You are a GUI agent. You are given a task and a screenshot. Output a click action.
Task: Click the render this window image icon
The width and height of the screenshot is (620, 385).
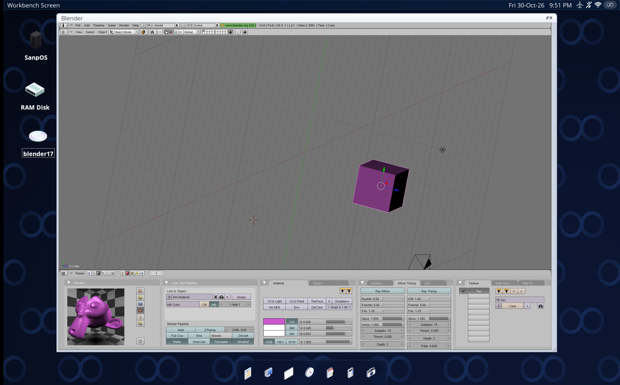click(x=245, y=32)
